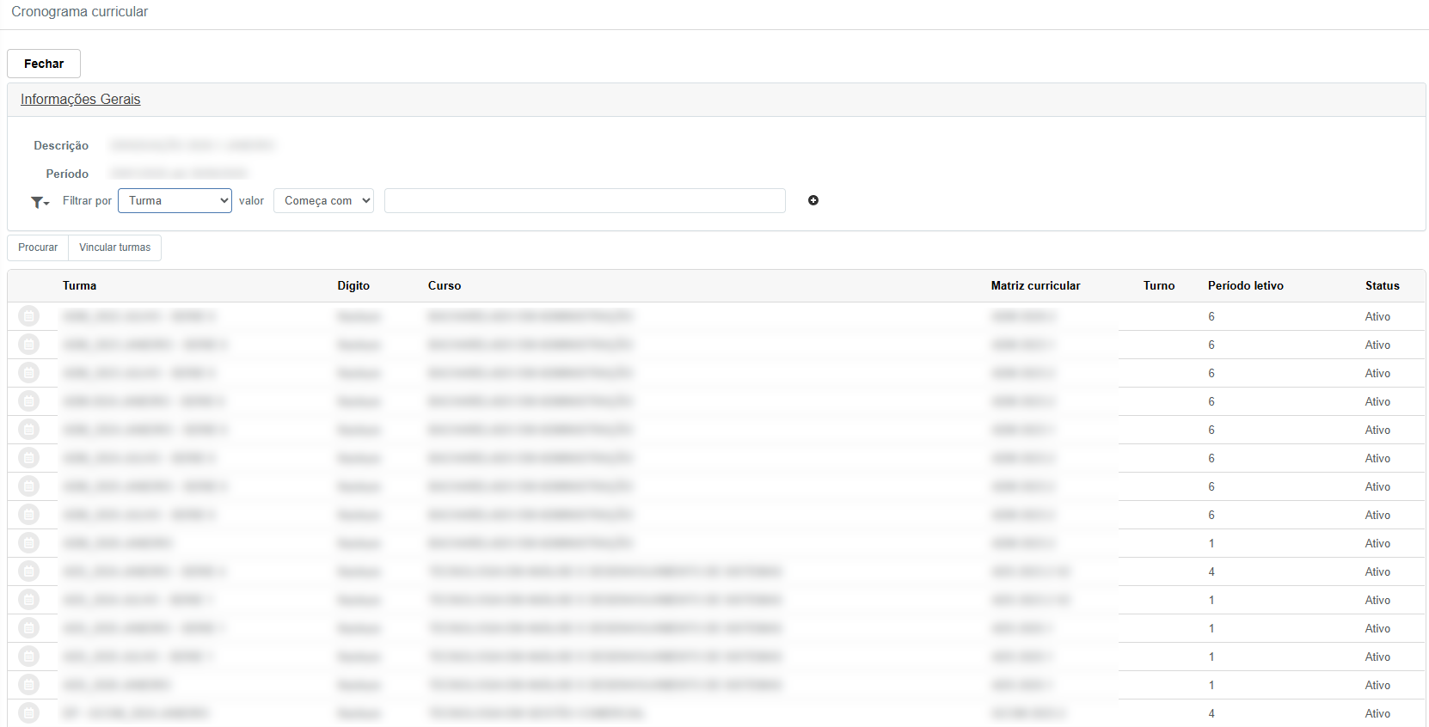Viewport: 1429px width, 727px height.
Task: Click the Status column header
Action: click(1382, 286)
